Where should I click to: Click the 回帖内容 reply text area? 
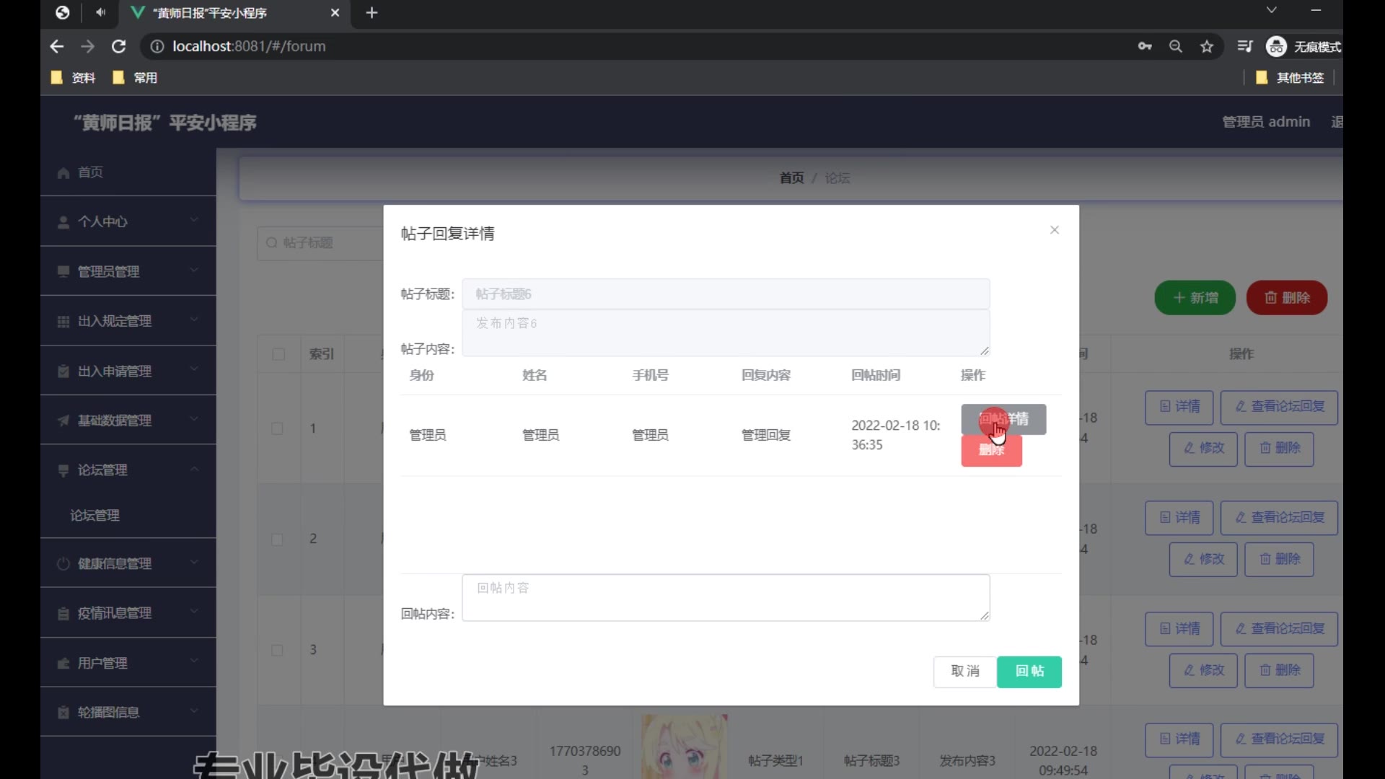click(x=725, y=597)
